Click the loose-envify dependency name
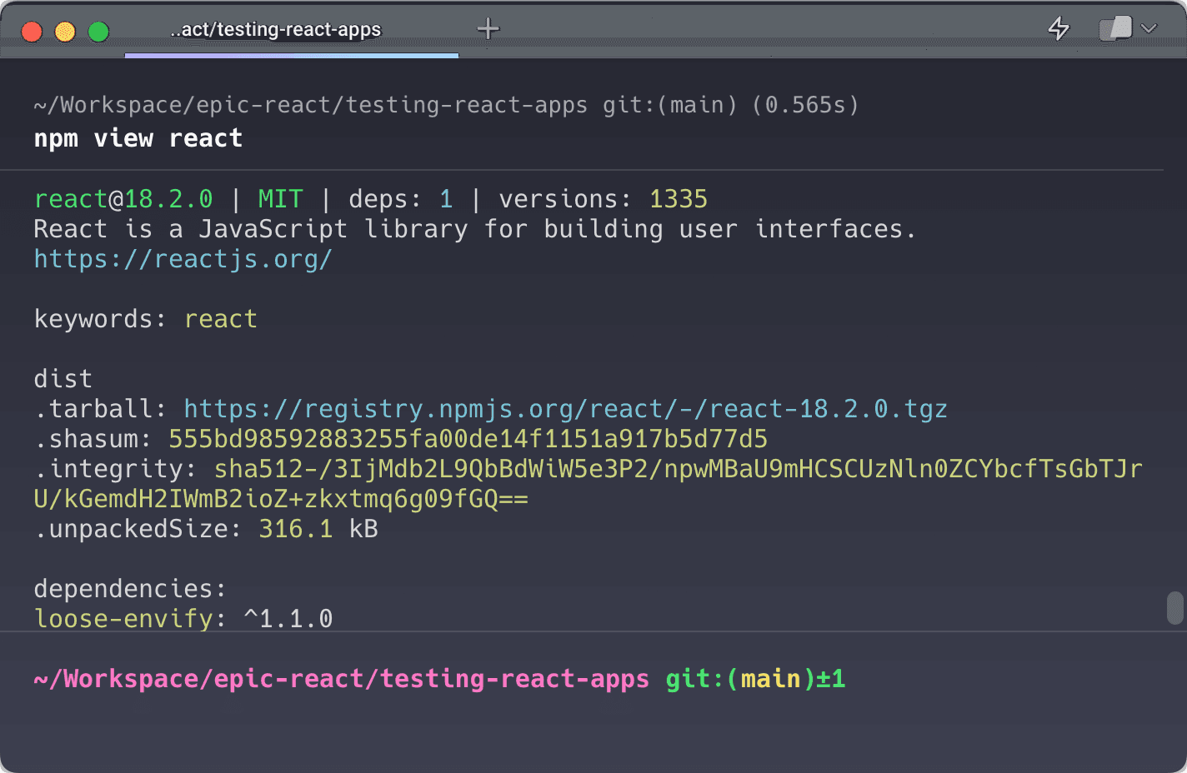Image resolution: width=1187 pixels, height=773 pixels. pos(123,619)
